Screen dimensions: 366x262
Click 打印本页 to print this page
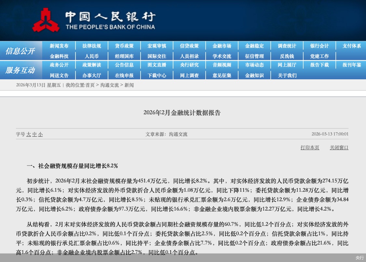click(x=309, y=148)
